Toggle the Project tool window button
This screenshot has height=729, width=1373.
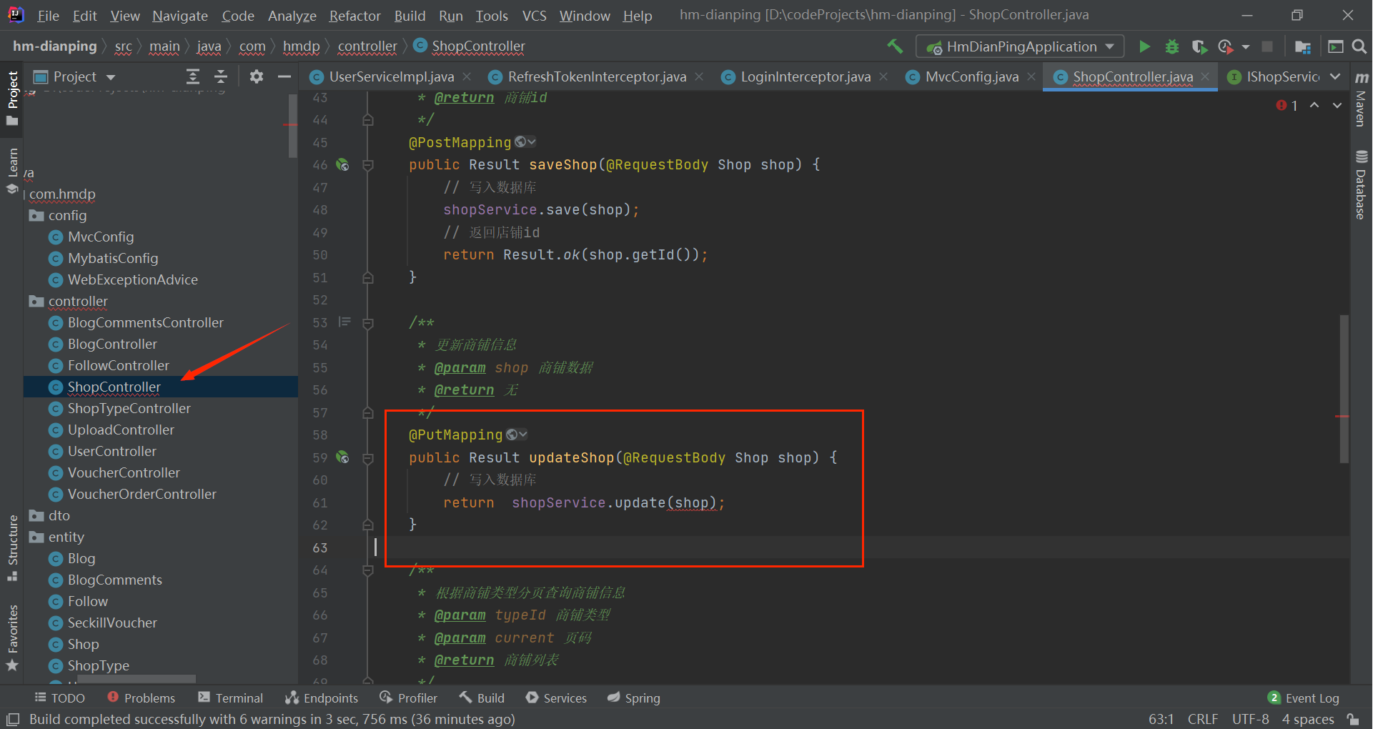pyautogui.click(x=13, y=98)
